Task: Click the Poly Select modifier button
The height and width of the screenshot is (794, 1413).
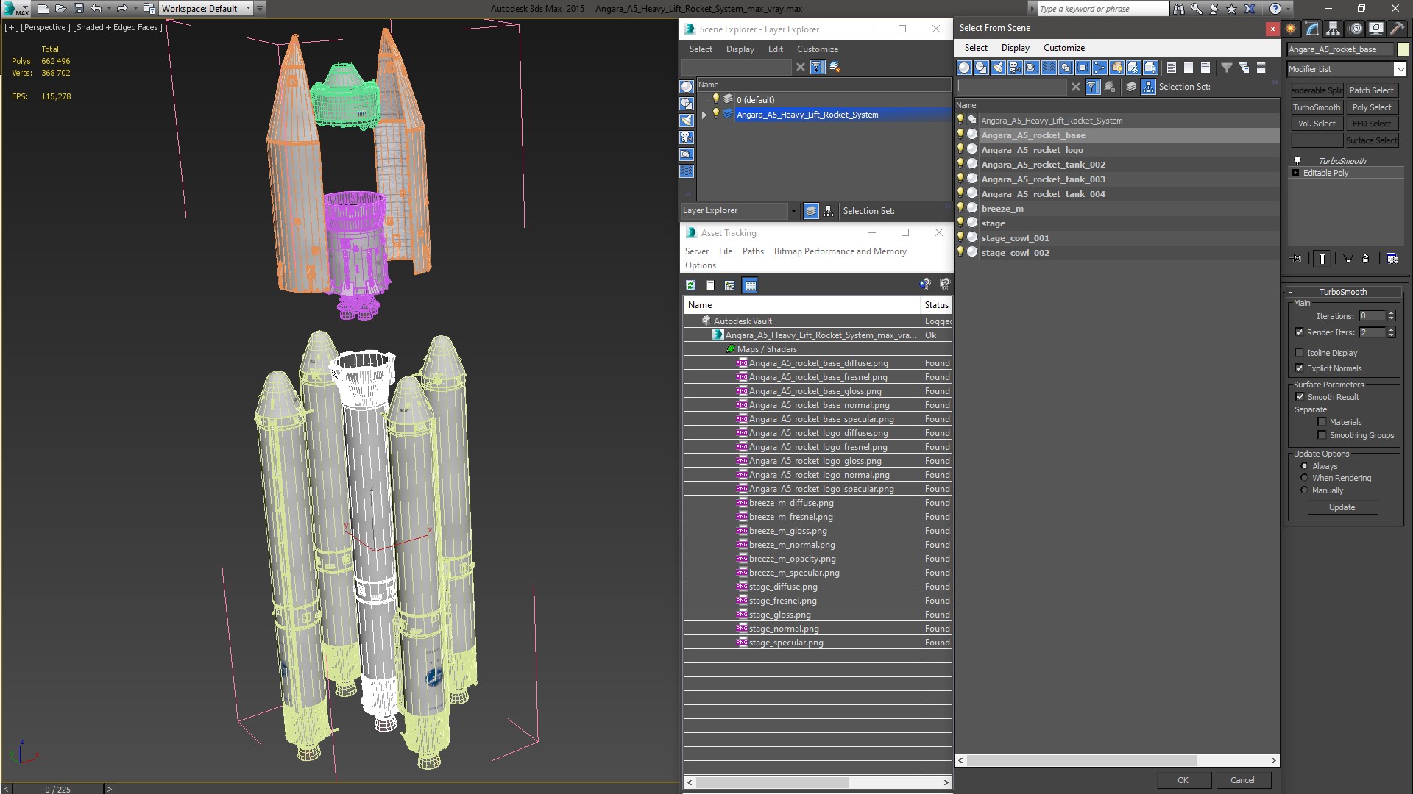Action: point(1371,107)
